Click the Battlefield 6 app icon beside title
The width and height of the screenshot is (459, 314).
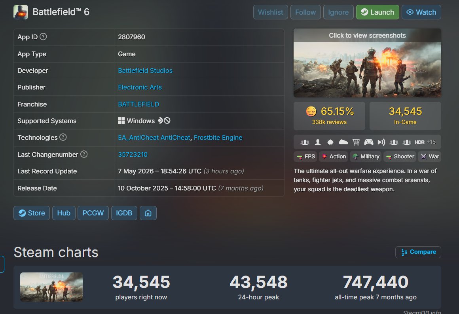[x=21, y=12]
